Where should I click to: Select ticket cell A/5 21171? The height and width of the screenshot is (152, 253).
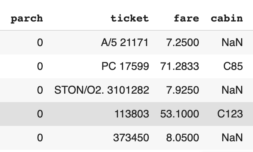(x=125, y=43)
